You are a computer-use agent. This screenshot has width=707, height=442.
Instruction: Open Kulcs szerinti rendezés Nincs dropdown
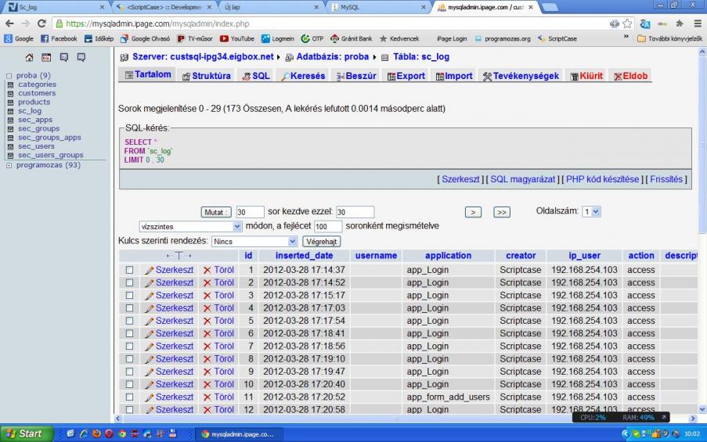pos(254,242)
